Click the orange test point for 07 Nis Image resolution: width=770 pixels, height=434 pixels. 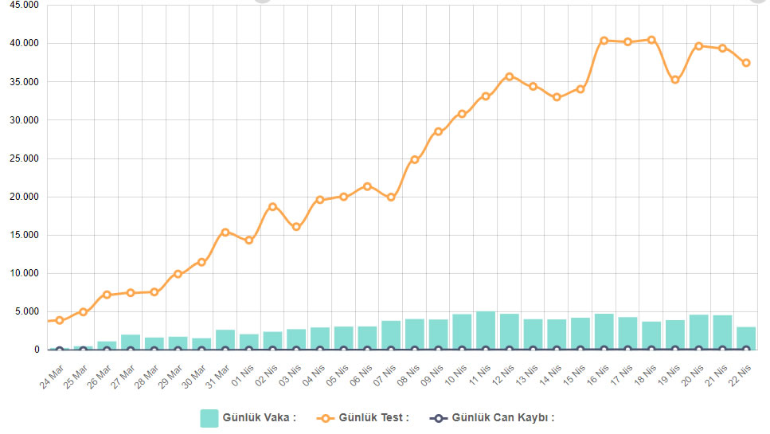(x=391, y=197)
